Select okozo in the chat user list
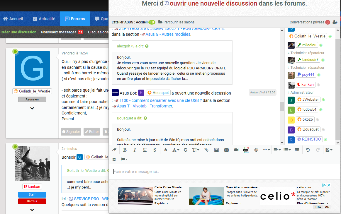Image resolution: width=341 pixels, height=214 pixels. [305, 119]
